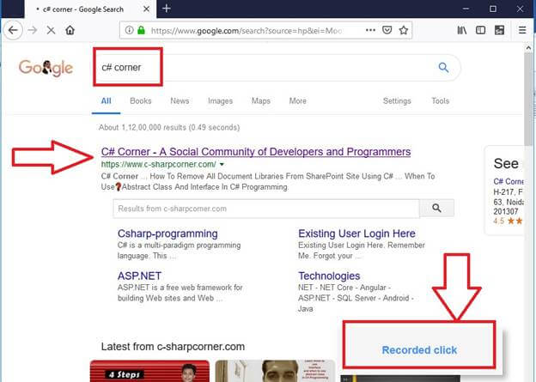536x382 pixels.
Task: Click the 'About 1,12,00,000 results' text
Action: coord(169,127)
